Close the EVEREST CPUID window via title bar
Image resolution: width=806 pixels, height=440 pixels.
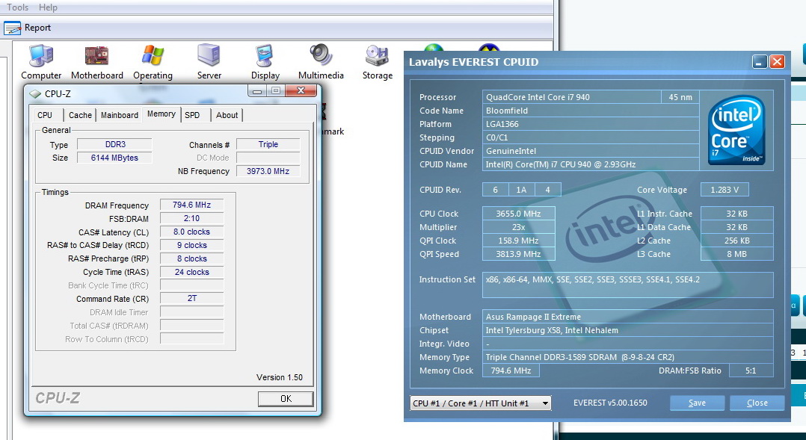click(x=778, y=62)
